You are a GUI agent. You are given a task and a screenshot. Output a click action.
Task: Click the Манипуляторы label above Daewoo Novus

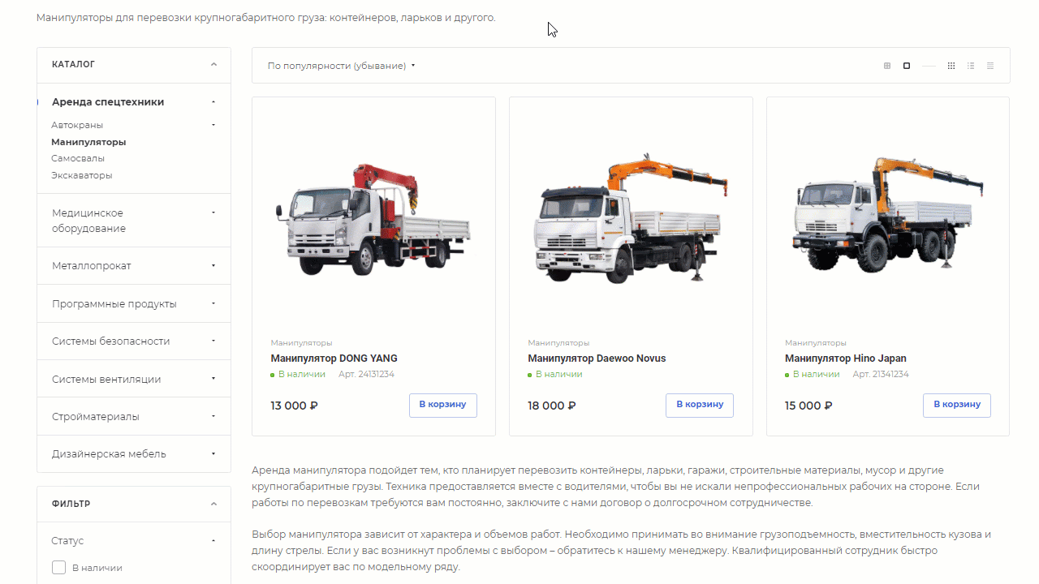tap(558, 343)
